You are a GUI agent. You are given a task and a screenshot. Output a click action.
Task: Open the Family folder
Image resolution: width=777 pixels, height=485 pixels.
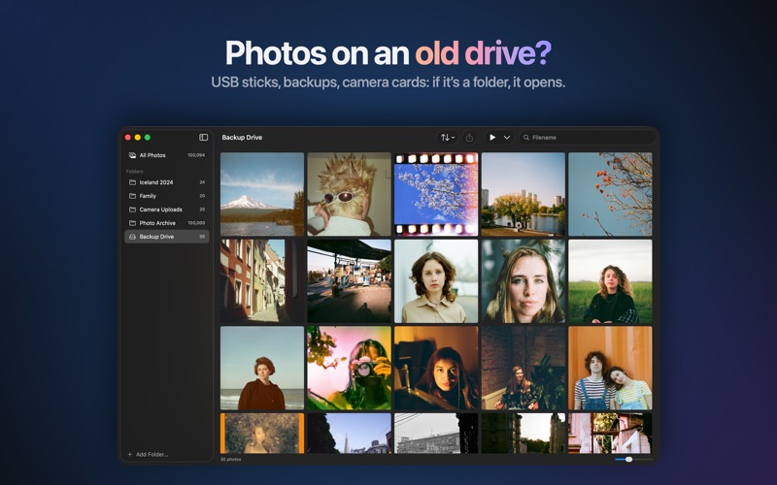166,196
